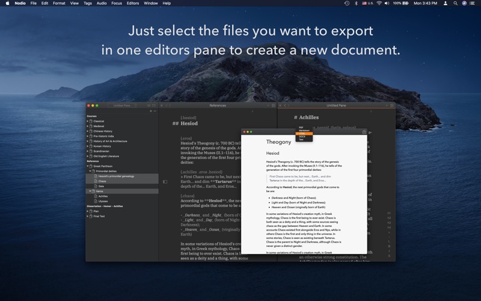Image resolution: width=481 pixels, height=301 pixels.
Task: Remove item with sidebar minus button
Action: 155,111
